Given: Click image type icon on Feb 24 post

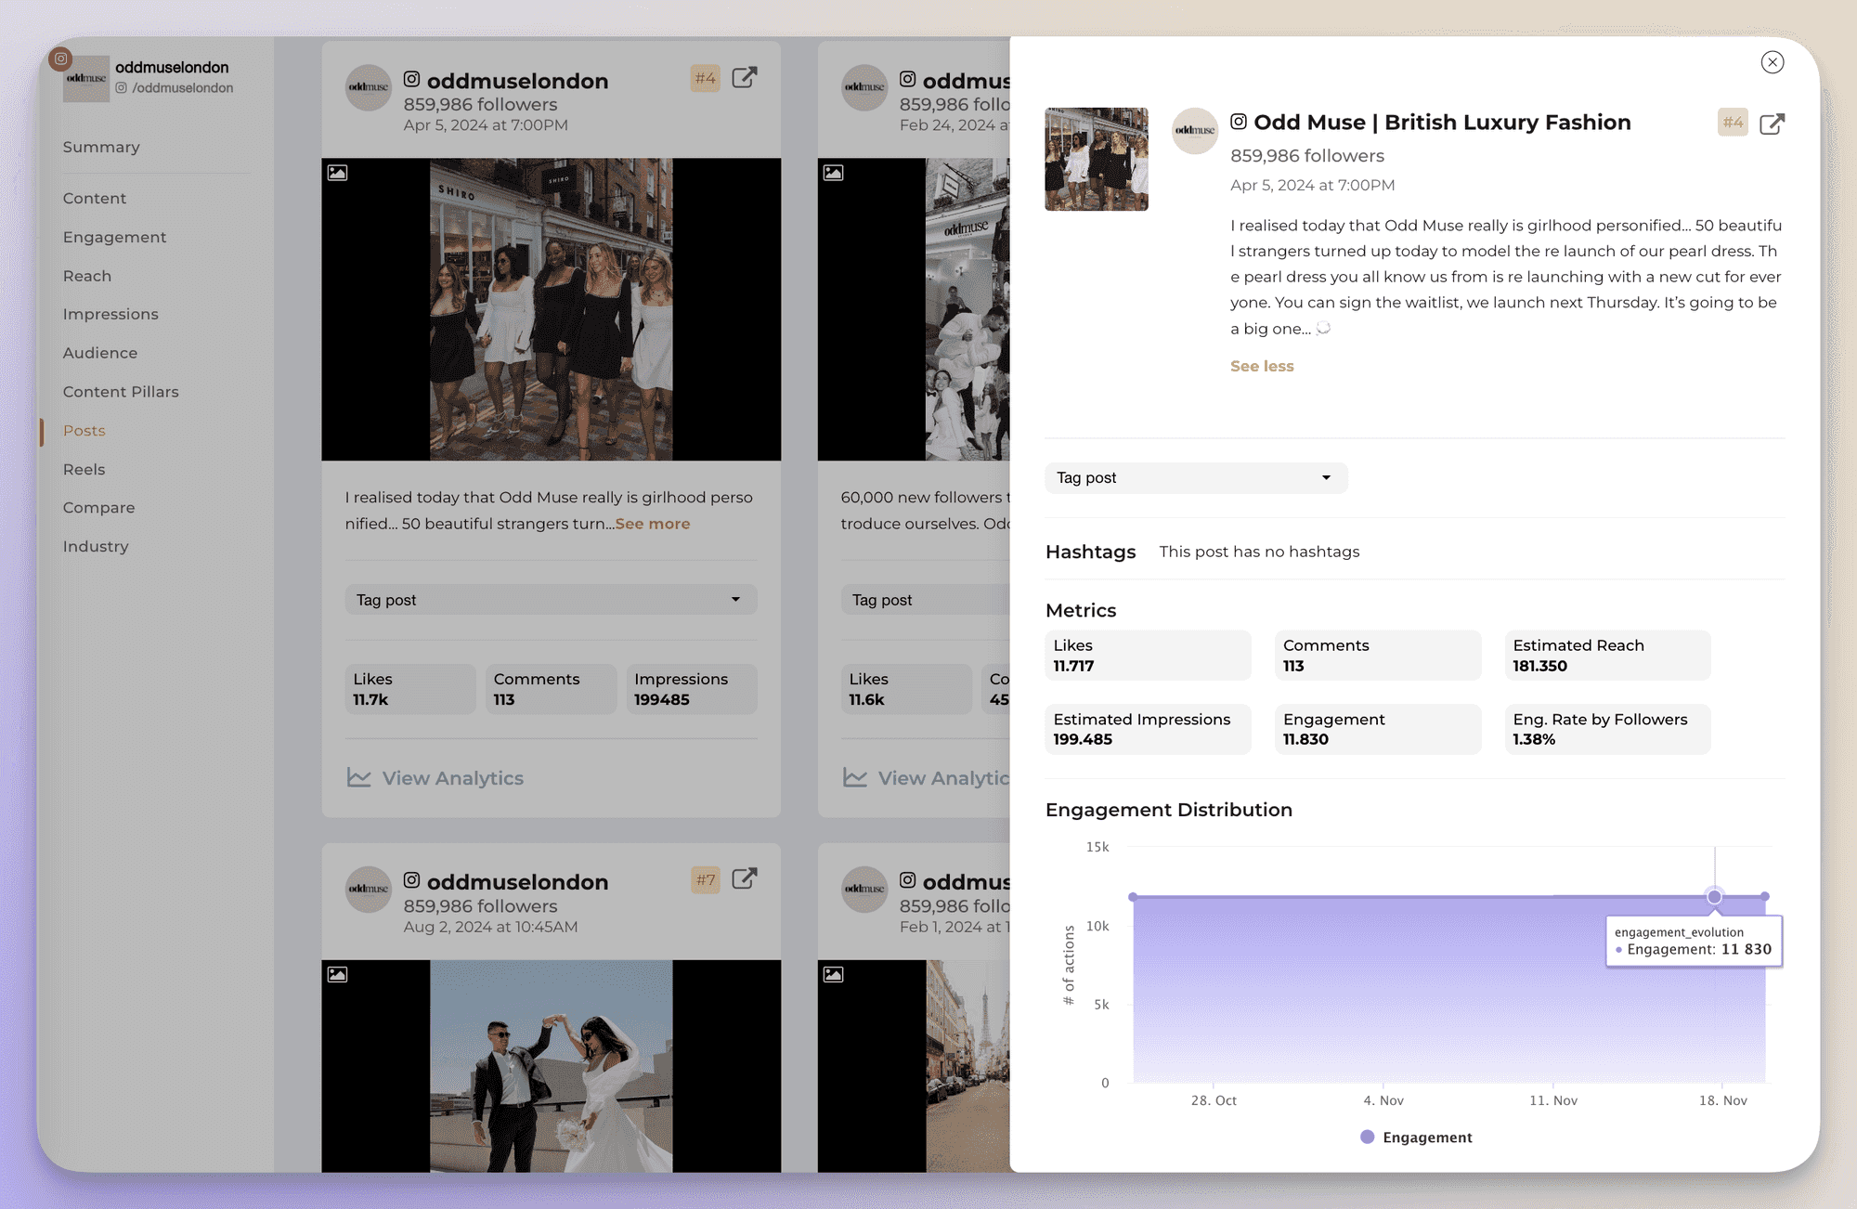Looking at the screenshot, I should (x=834, y=173).
